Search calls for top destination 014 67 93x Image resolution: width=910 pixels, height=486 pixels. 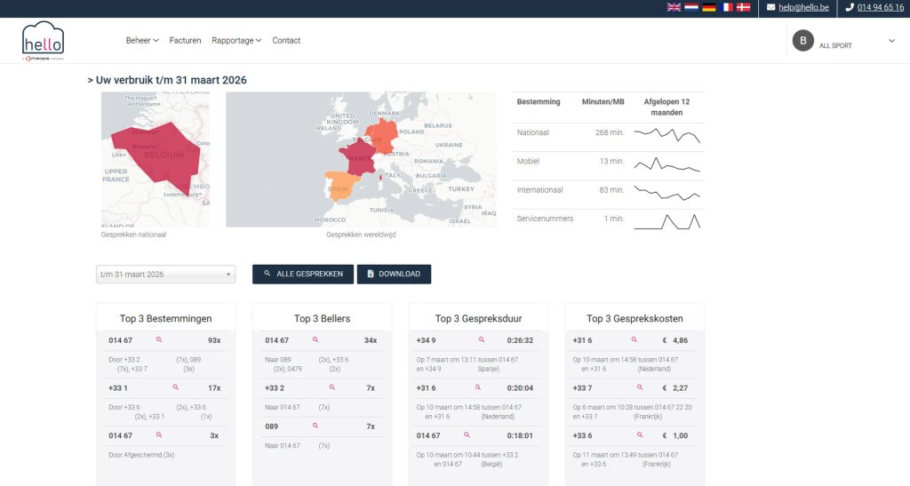coord(159,340)
